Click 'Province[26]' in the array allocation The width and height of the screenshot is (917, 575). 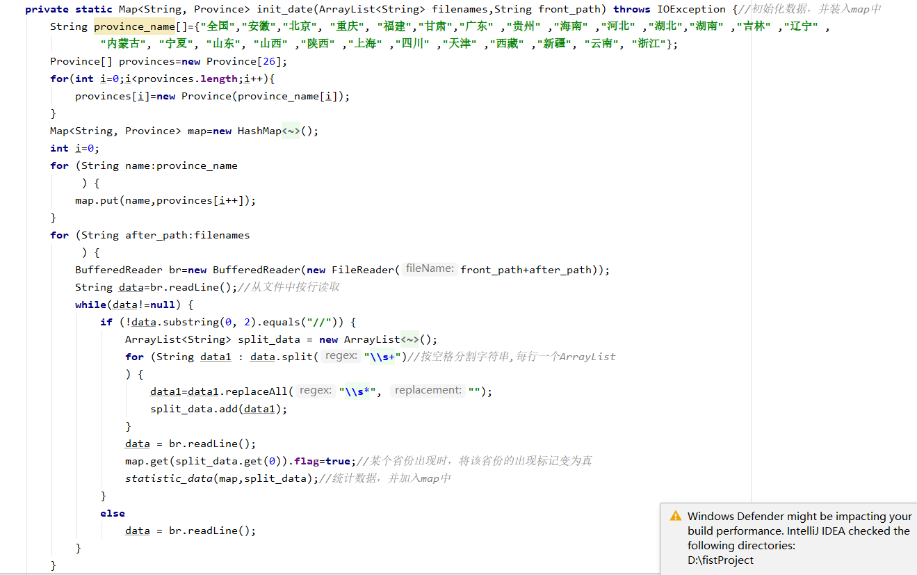(x=243, y=61)
